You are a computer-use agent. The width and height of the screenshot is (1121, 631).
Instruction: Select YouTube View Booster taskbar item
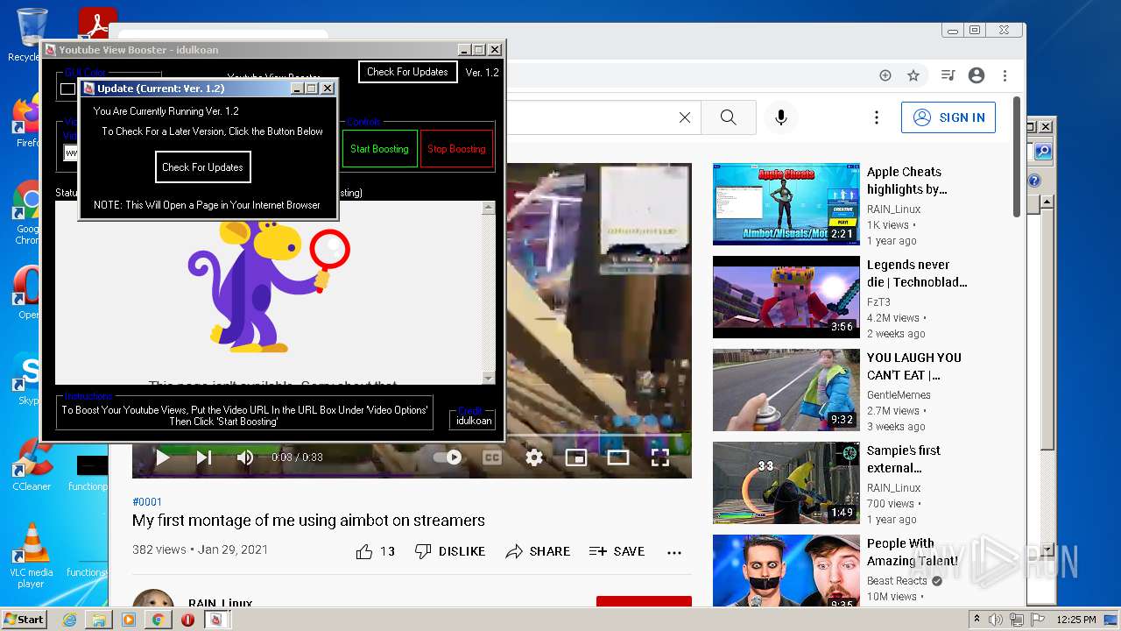click(216, 620)
